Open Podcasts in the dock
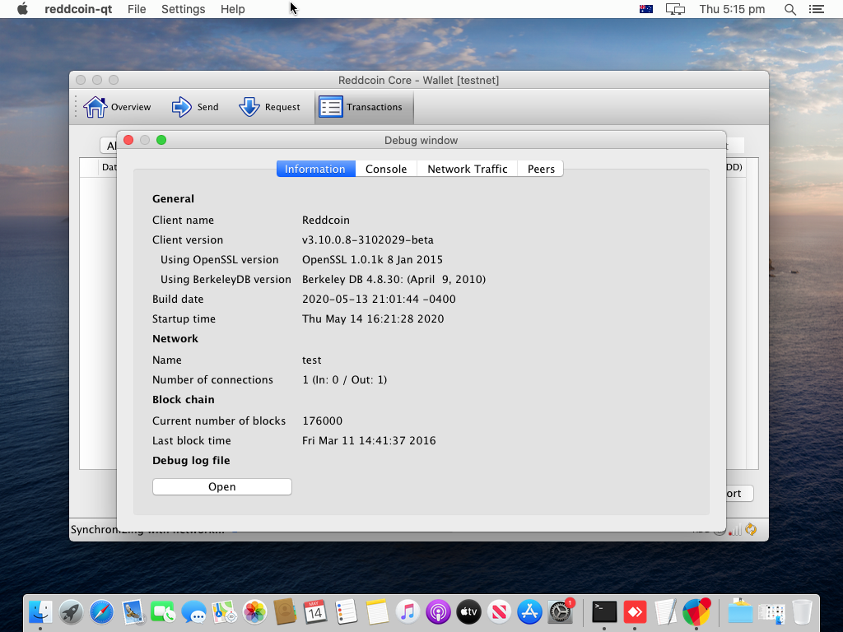Image resolution: width=843 pixels, height=632 pixels. pyautogui.click(x=438, y=612)
